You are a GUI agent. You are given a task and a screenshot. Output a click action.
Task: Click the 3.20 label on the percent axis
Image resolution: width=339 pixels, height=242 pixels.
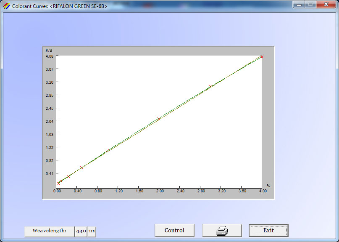coord(222,191)
